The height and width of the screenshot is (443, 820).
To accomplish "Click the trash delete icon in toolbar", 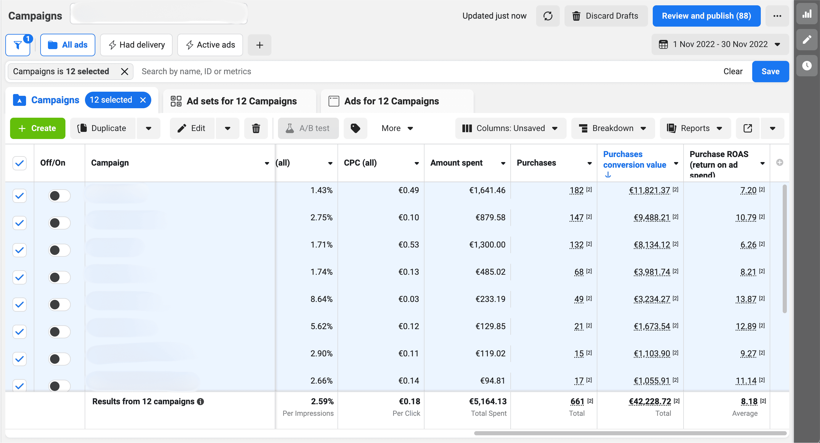I will [255, 128].
